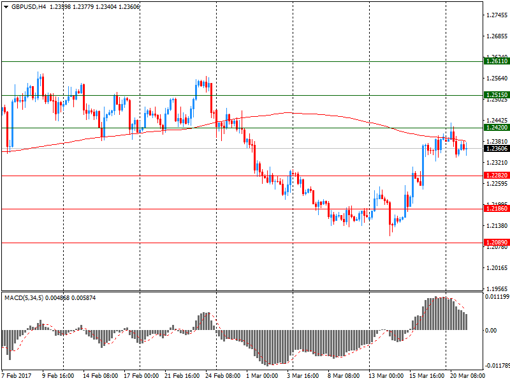The width and height of the screenshot is (510, 383).
Task: Click the MACD 0.011199 upper scale value
Action: 497,297
